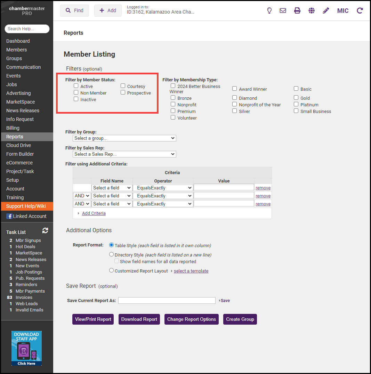Screen dimensions: 371x374
Task: Open Facebook Linked Account icon
Action: [x=9, y=216]
